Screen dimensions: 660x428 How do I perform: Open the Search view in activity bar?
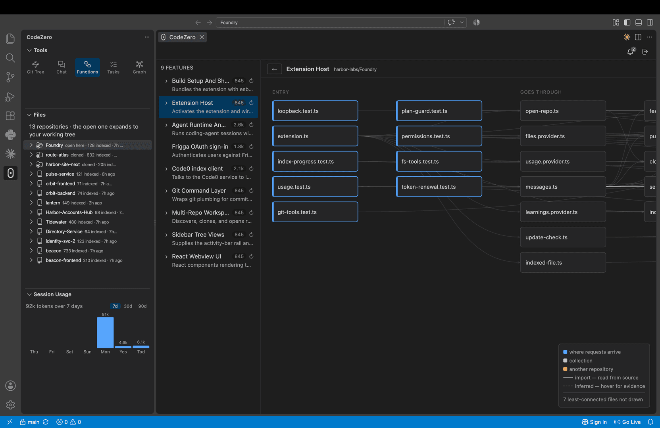pyautogui.click(x=10, y=58)
